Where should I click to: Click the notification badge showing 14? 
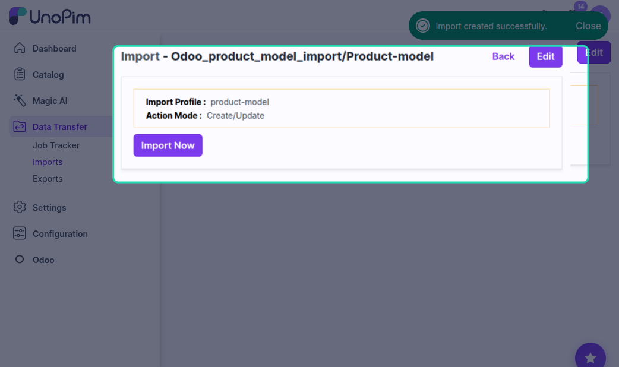580,7
